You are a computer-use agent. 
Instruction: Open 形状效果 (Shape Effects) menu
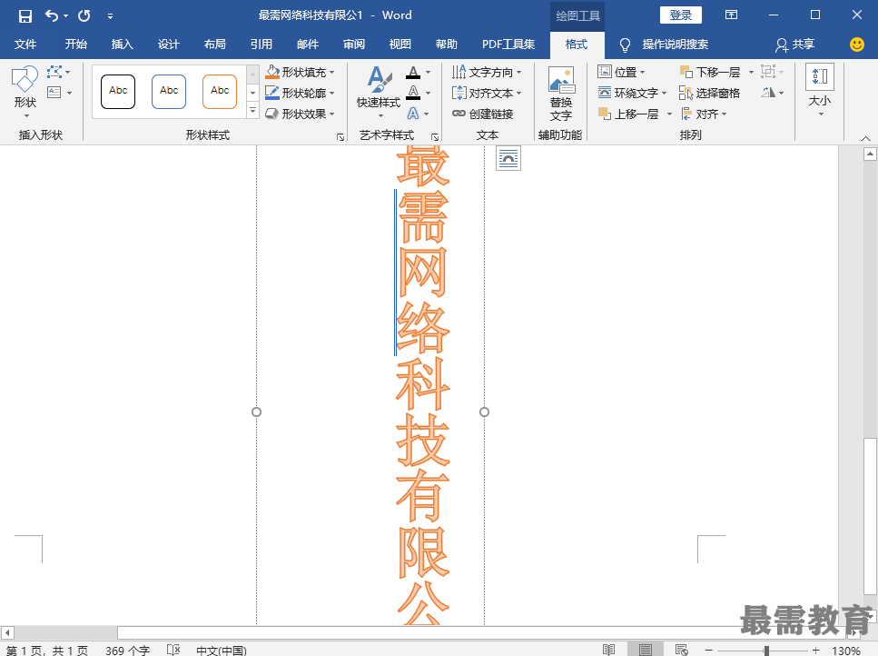[301, 114]
